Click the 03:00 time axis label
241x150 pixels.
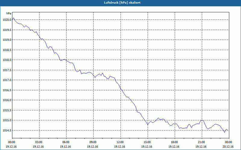pos(39,142)
